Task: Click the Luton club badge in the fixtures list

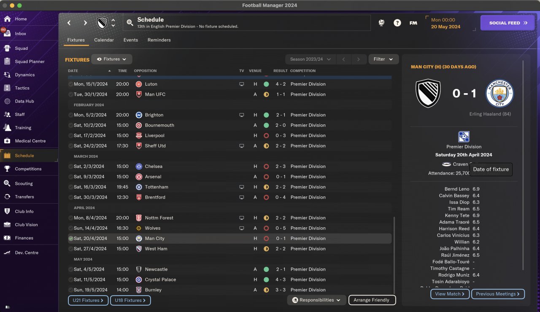Action: coord(139,84)
